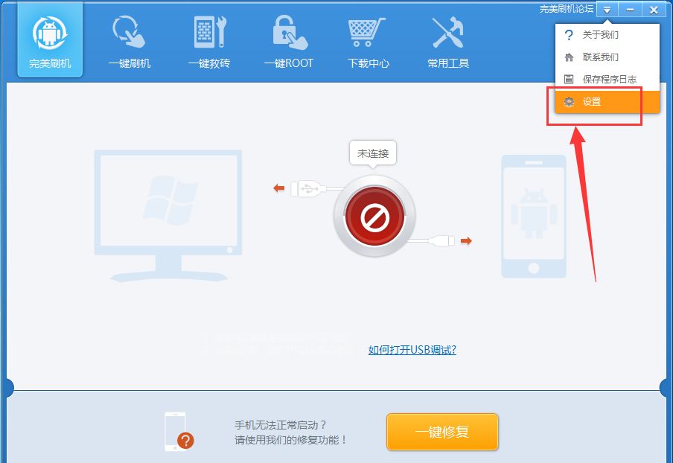
Task: Click the 未连接 status bubble
Action: (373, 153)
